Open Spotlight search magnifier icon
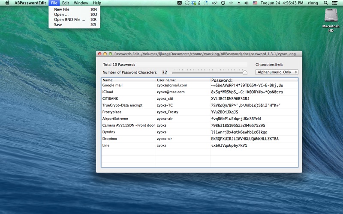This screenshot has width=343, height=214. point(326,3)
